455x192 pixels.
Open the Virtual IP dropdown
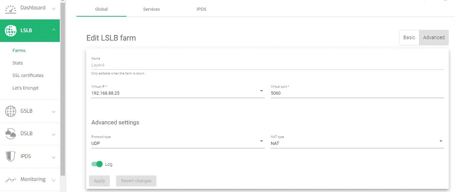(x=261, y=91)
